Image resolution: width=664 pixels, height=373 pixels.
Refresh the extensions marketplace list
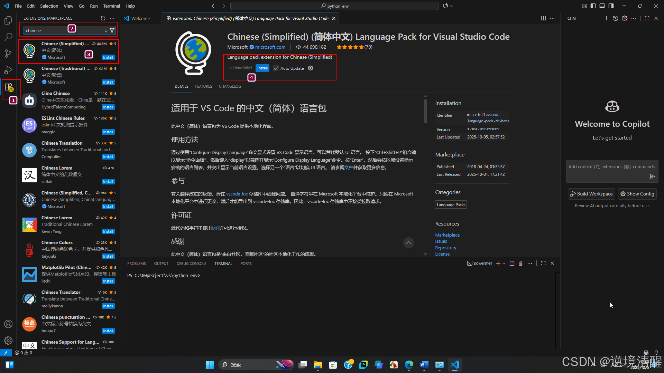click(x=103, y=18)
